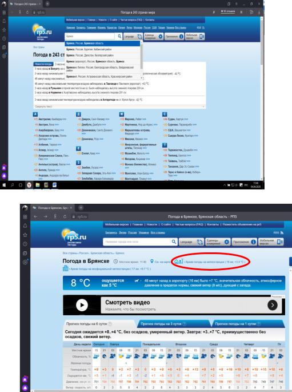Open File Explorer on the taskbar

pyautogui.click(x=38, y=185)
